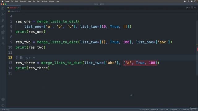Open the Source Control view
Image resolution: width=198 pixels, height=111 pixels.
coord(3,20)
